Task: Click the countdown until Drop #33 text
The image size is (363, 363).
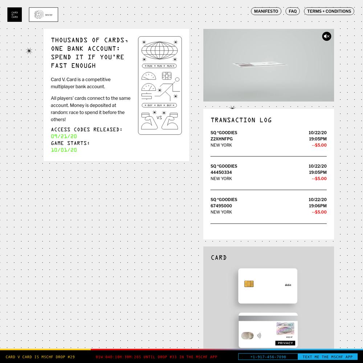Action: 156,357
